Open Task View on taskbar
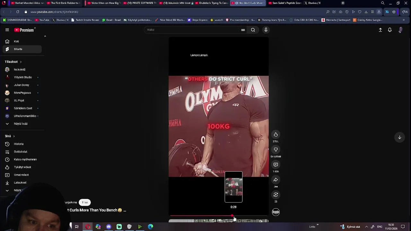 coord(77,227)
